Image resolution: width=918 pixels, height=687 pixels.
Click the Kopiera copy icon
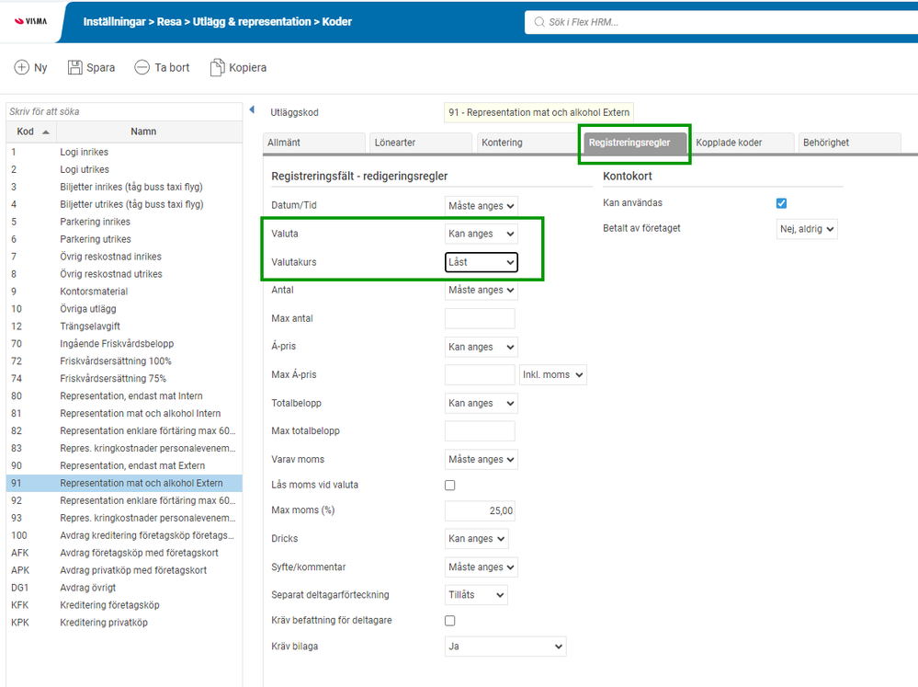[217, 67]
